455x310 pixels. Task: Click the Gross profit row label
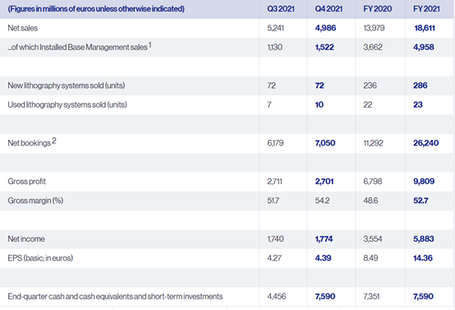pyautogui.click(x=27, y=181)
